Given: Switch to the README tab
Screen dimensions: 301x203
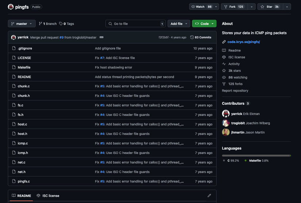Looking at the screenshot, I should pos(21,196).
